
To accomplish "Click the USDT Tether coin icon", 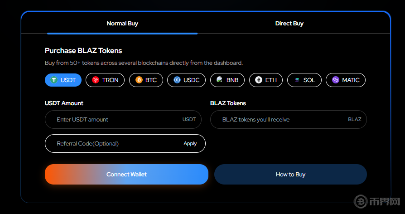I will click(54, 80).
